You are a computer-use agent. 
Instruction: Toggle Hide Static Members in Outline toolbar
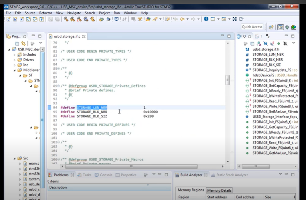pyautogui.click(x=272, y=44)
